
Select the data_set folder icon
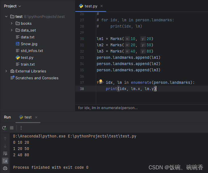(x=18, y=30)
